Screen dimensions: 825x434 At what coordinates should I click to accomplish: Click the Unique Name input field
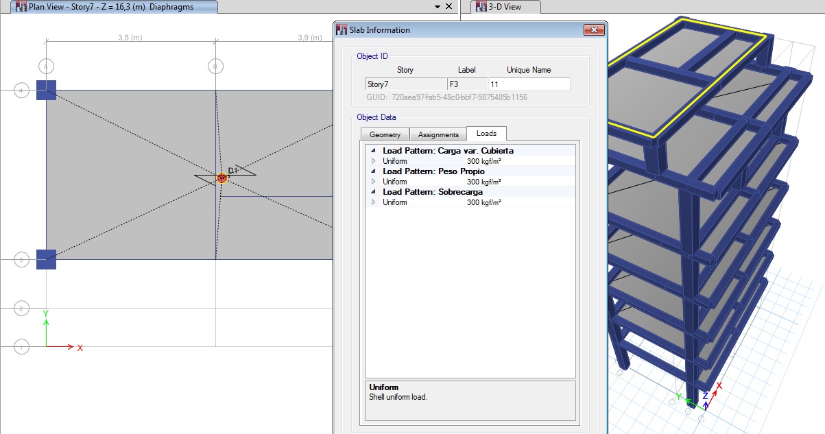point(528,84)
